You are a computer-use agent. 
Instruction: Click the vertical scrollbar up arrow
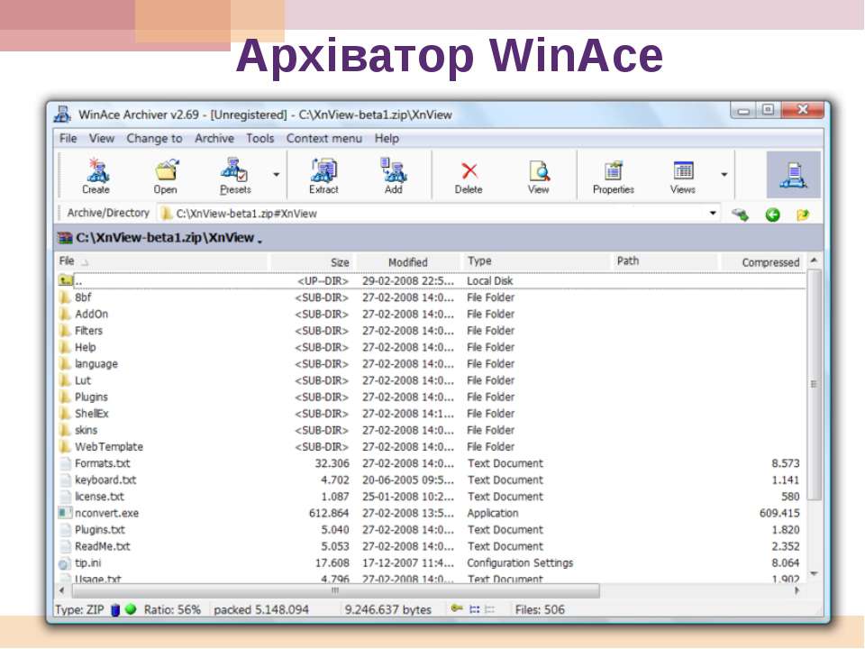tap(815, 260)
